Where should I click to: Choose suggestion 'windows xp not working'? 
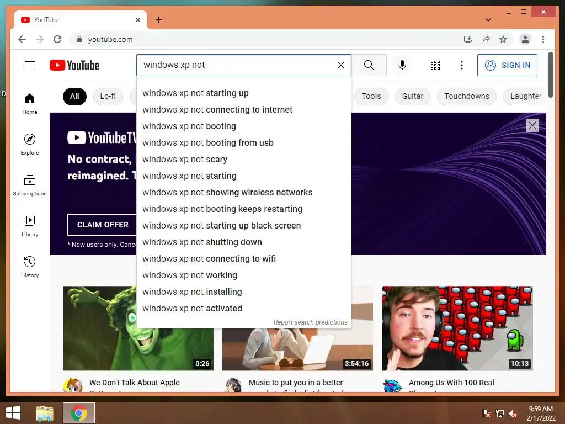point(244,275)
